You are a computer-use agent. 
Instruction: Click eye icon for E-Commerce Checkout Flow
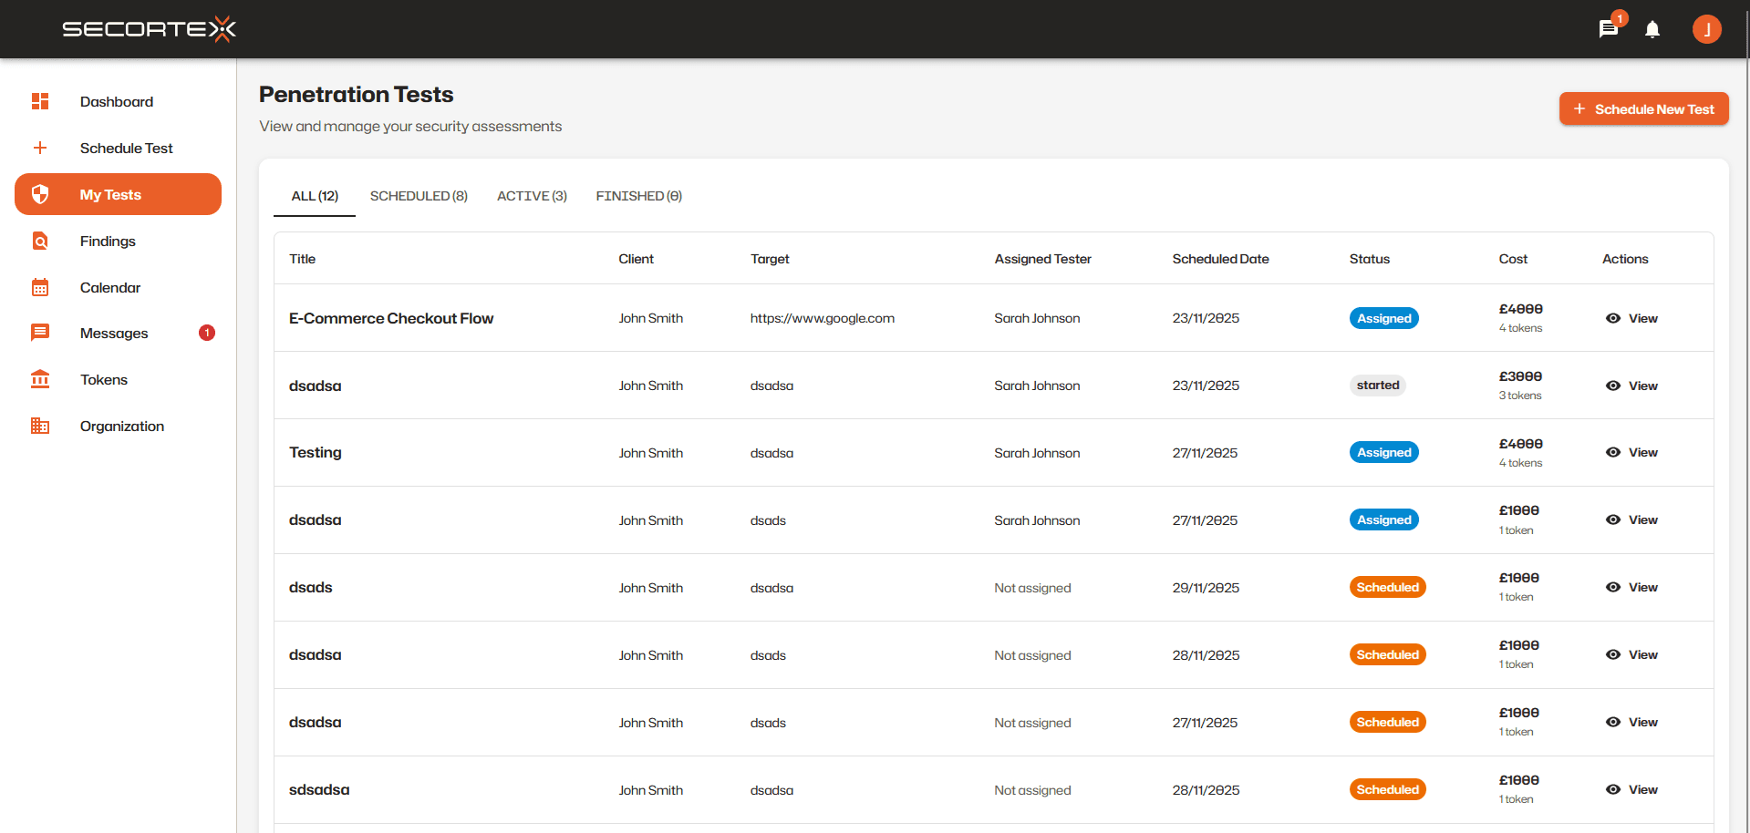pos(1613,318)
